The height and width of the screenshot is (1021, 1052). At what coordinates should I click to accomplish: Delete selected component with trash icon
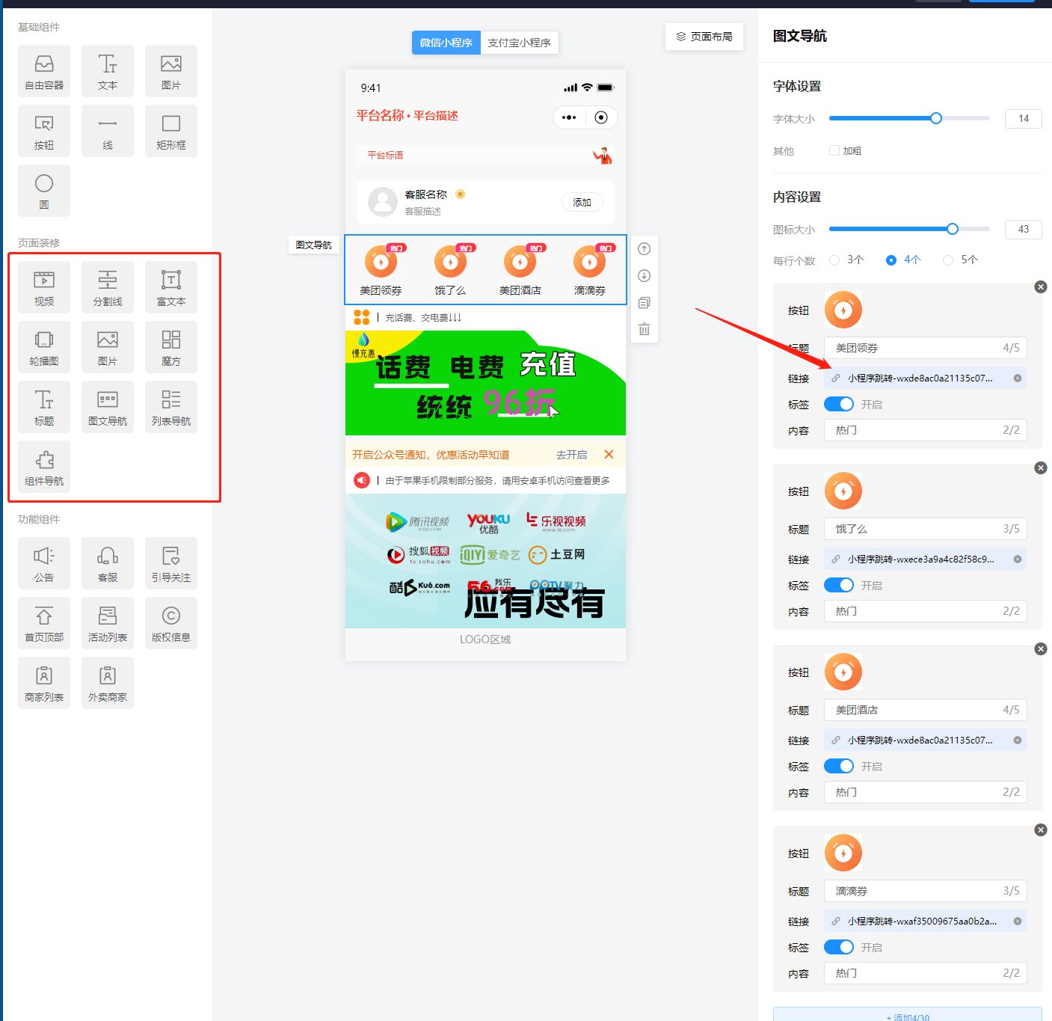(x=644, y=330)
